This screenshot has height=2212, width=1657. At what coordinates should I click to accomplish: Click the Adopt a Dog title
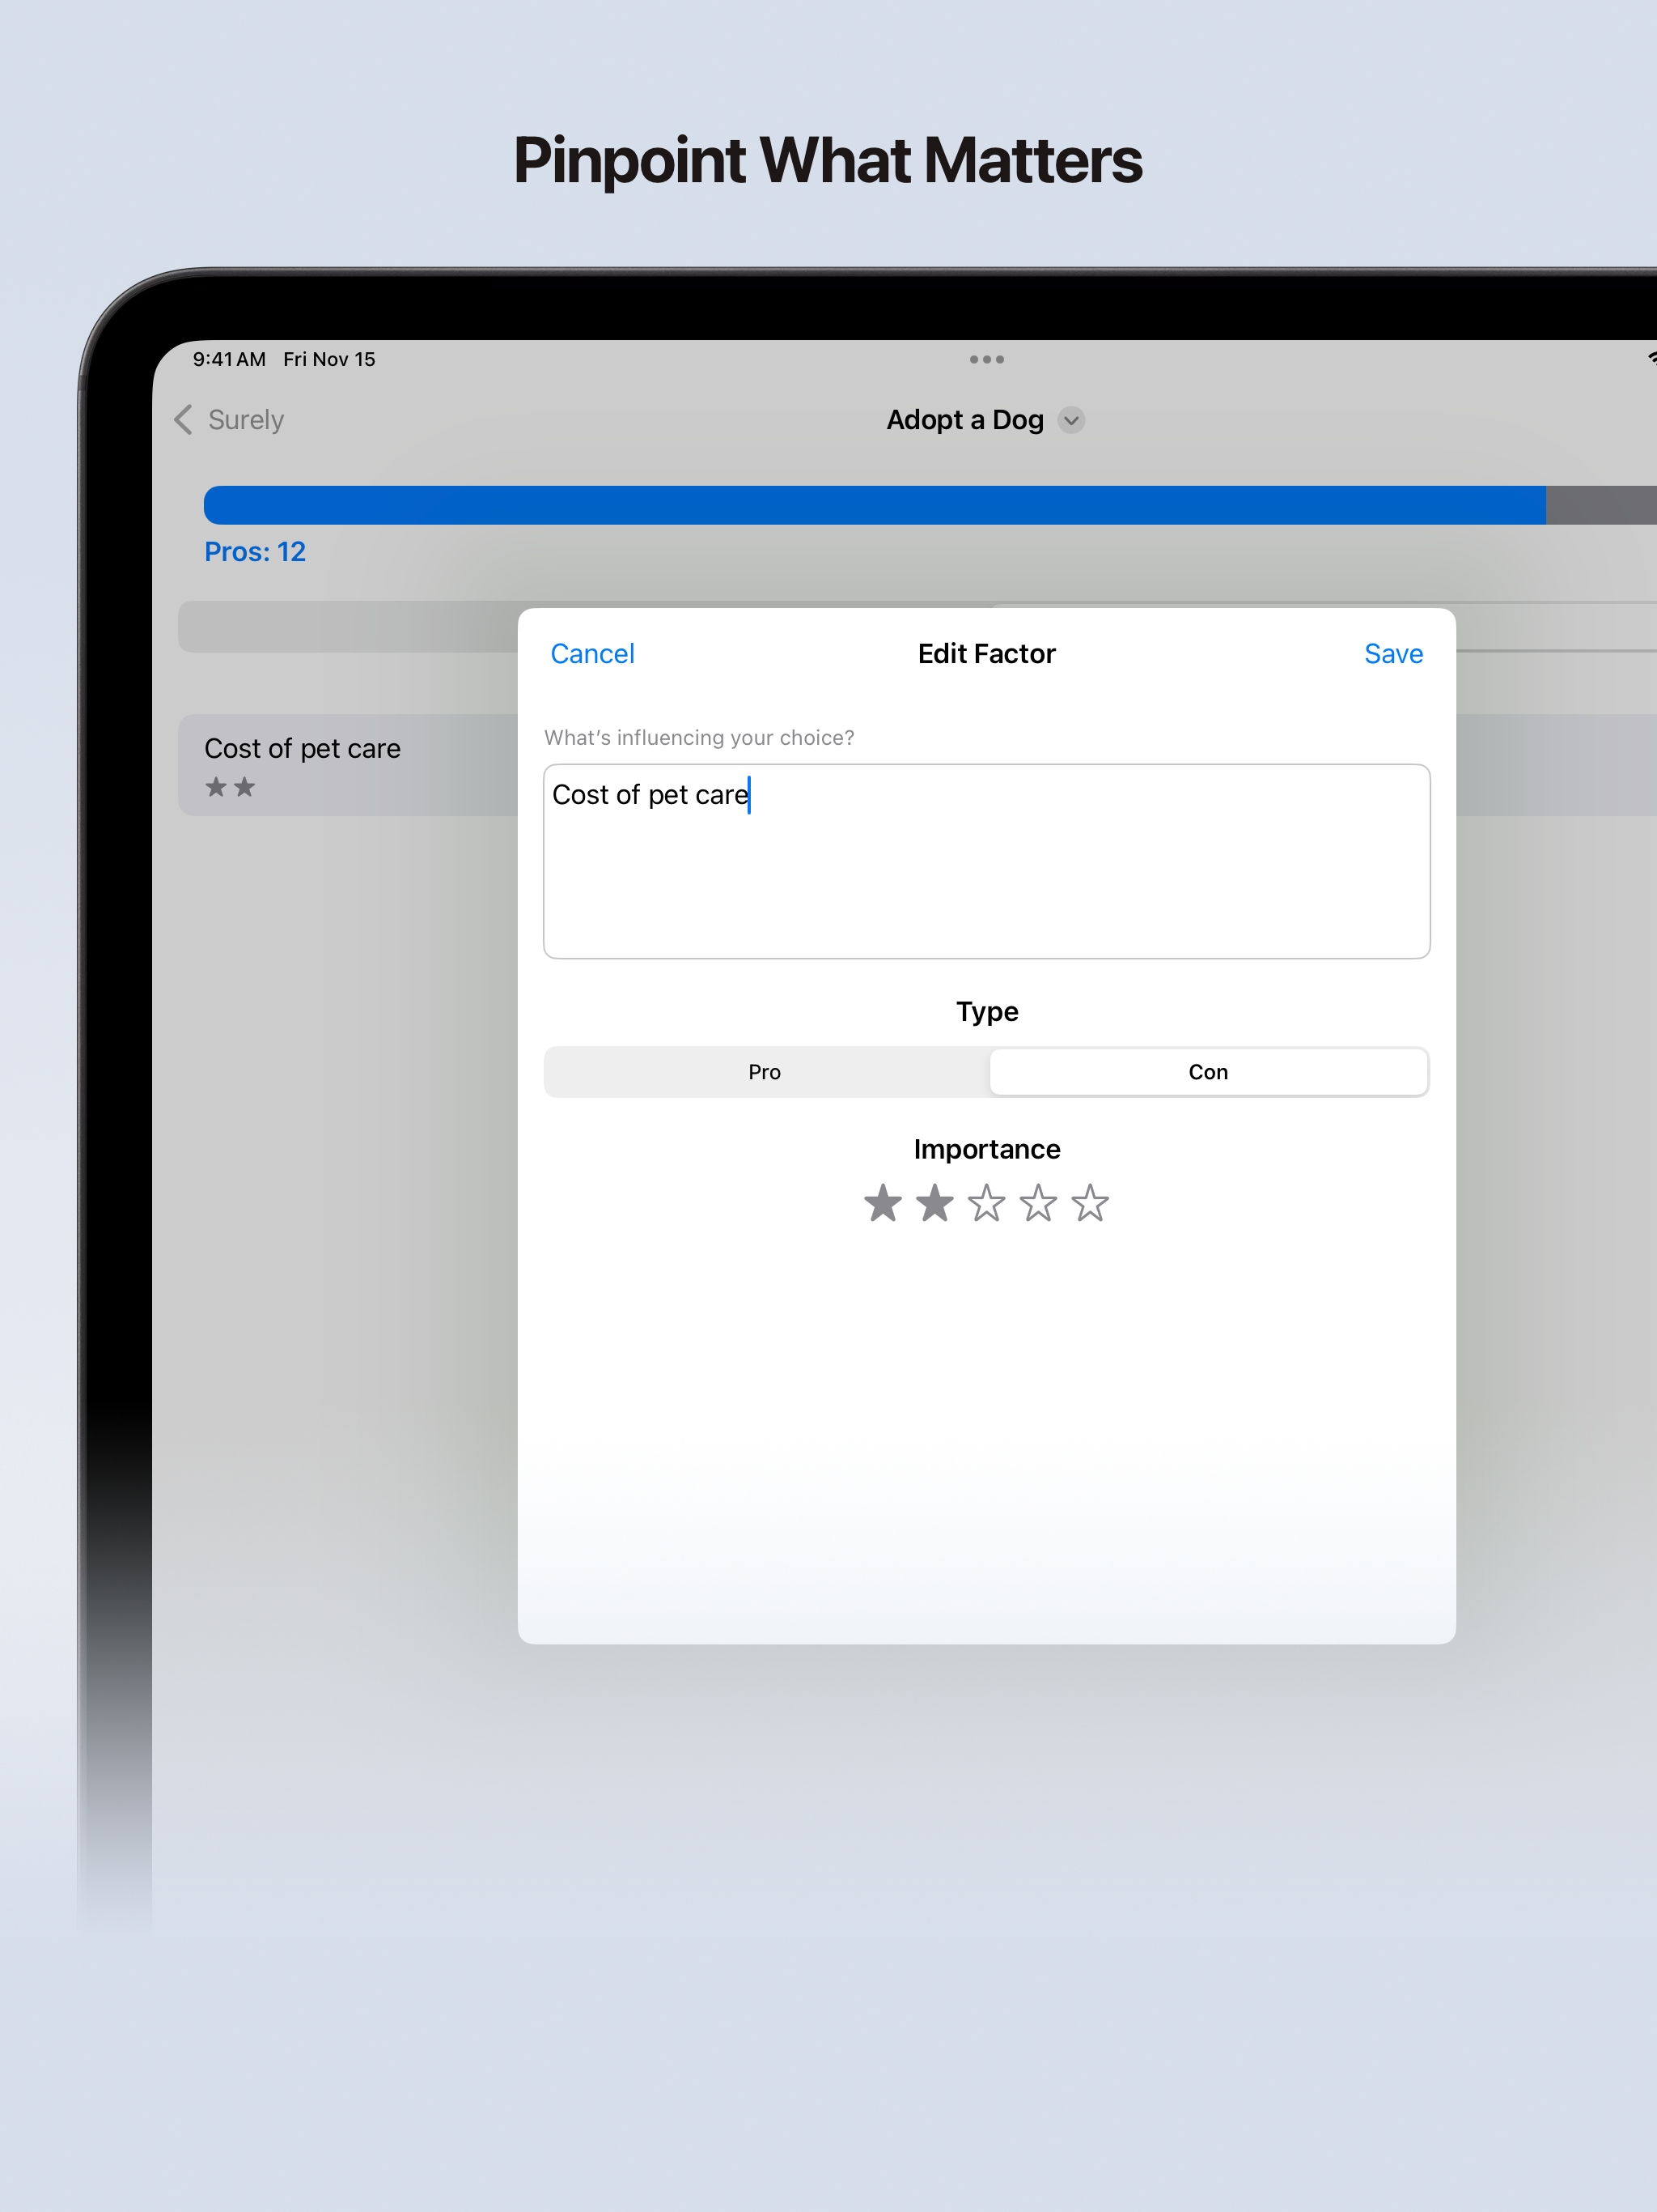pyautogui.click(x=965, y=420)
